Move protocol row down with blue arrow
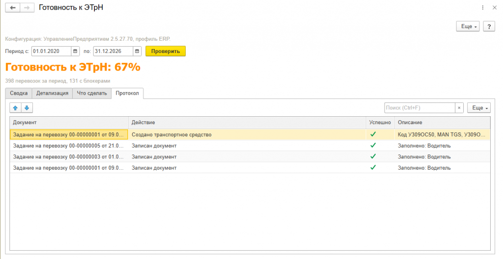The image size is (503, 259). tap(27, 108)
